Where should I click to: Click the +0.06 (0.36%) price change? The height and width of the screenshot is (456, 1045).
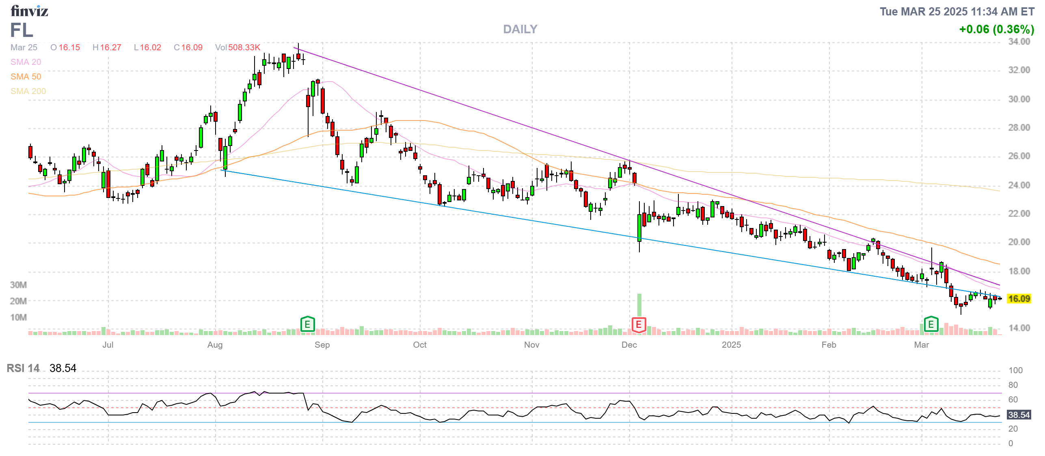(x=996, y=29)
